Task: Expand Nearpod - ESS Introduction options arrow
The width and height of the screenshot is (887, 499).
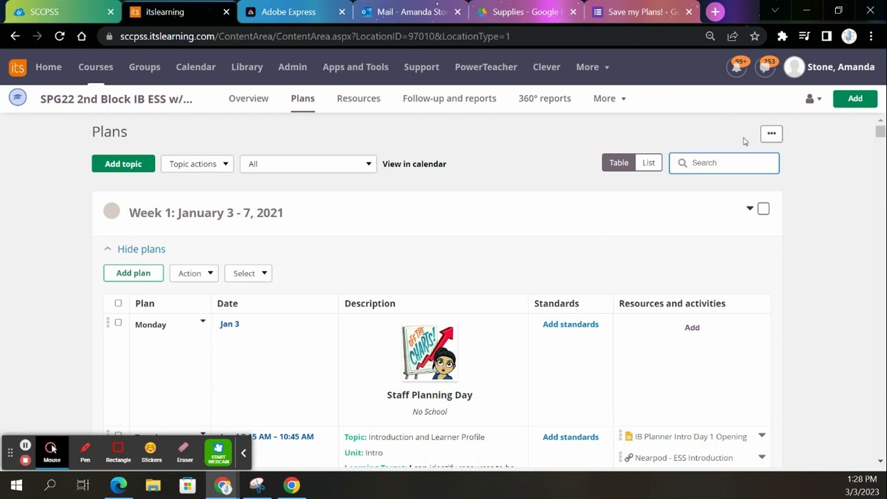Action: (x=762, y=457)
